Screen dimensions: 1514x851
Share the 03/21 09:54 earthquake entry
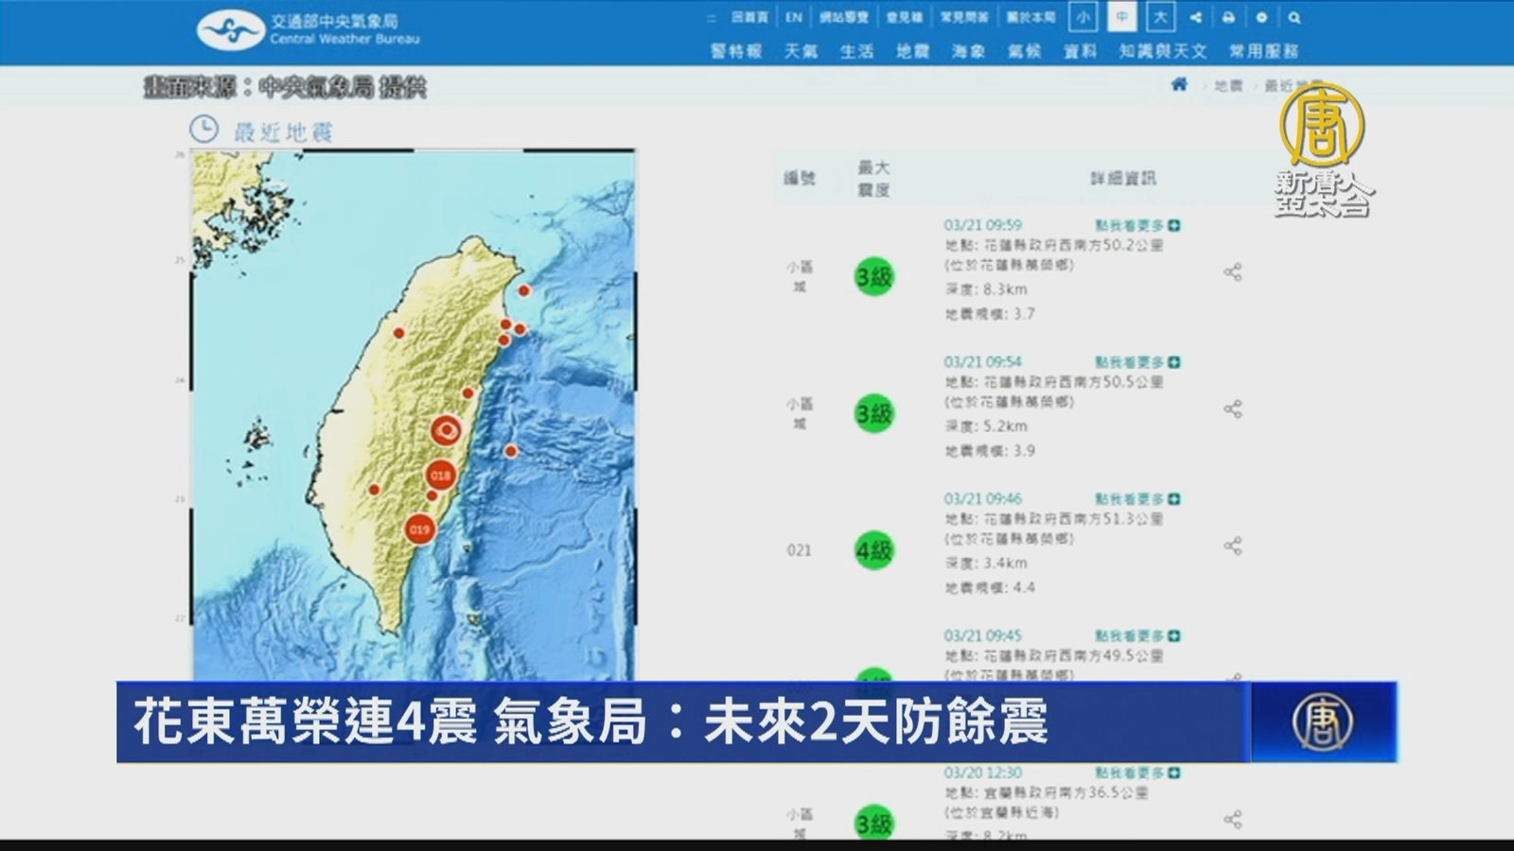[x=1232, y=409]
